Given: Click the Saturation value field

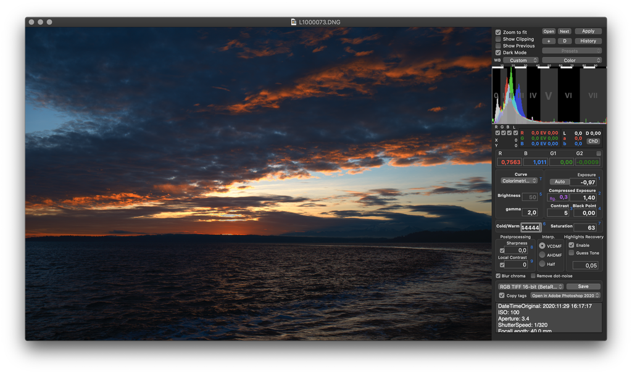Looking at the screenshot, I should [x=584, y=228].
